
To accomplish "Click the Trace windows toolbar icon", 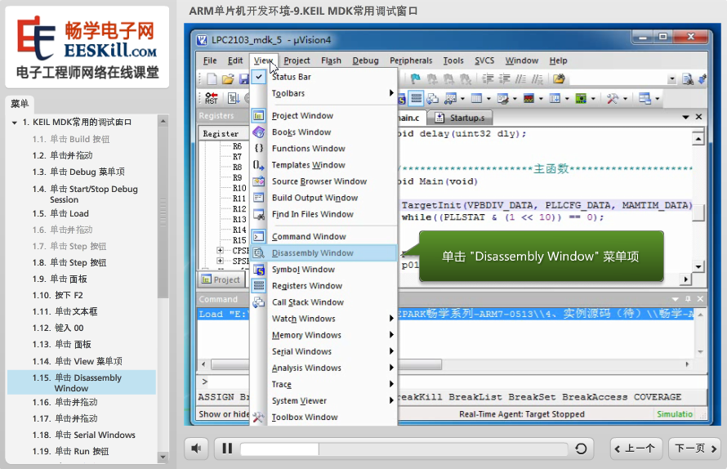I will pyautogui.click(x=555, y=98).
